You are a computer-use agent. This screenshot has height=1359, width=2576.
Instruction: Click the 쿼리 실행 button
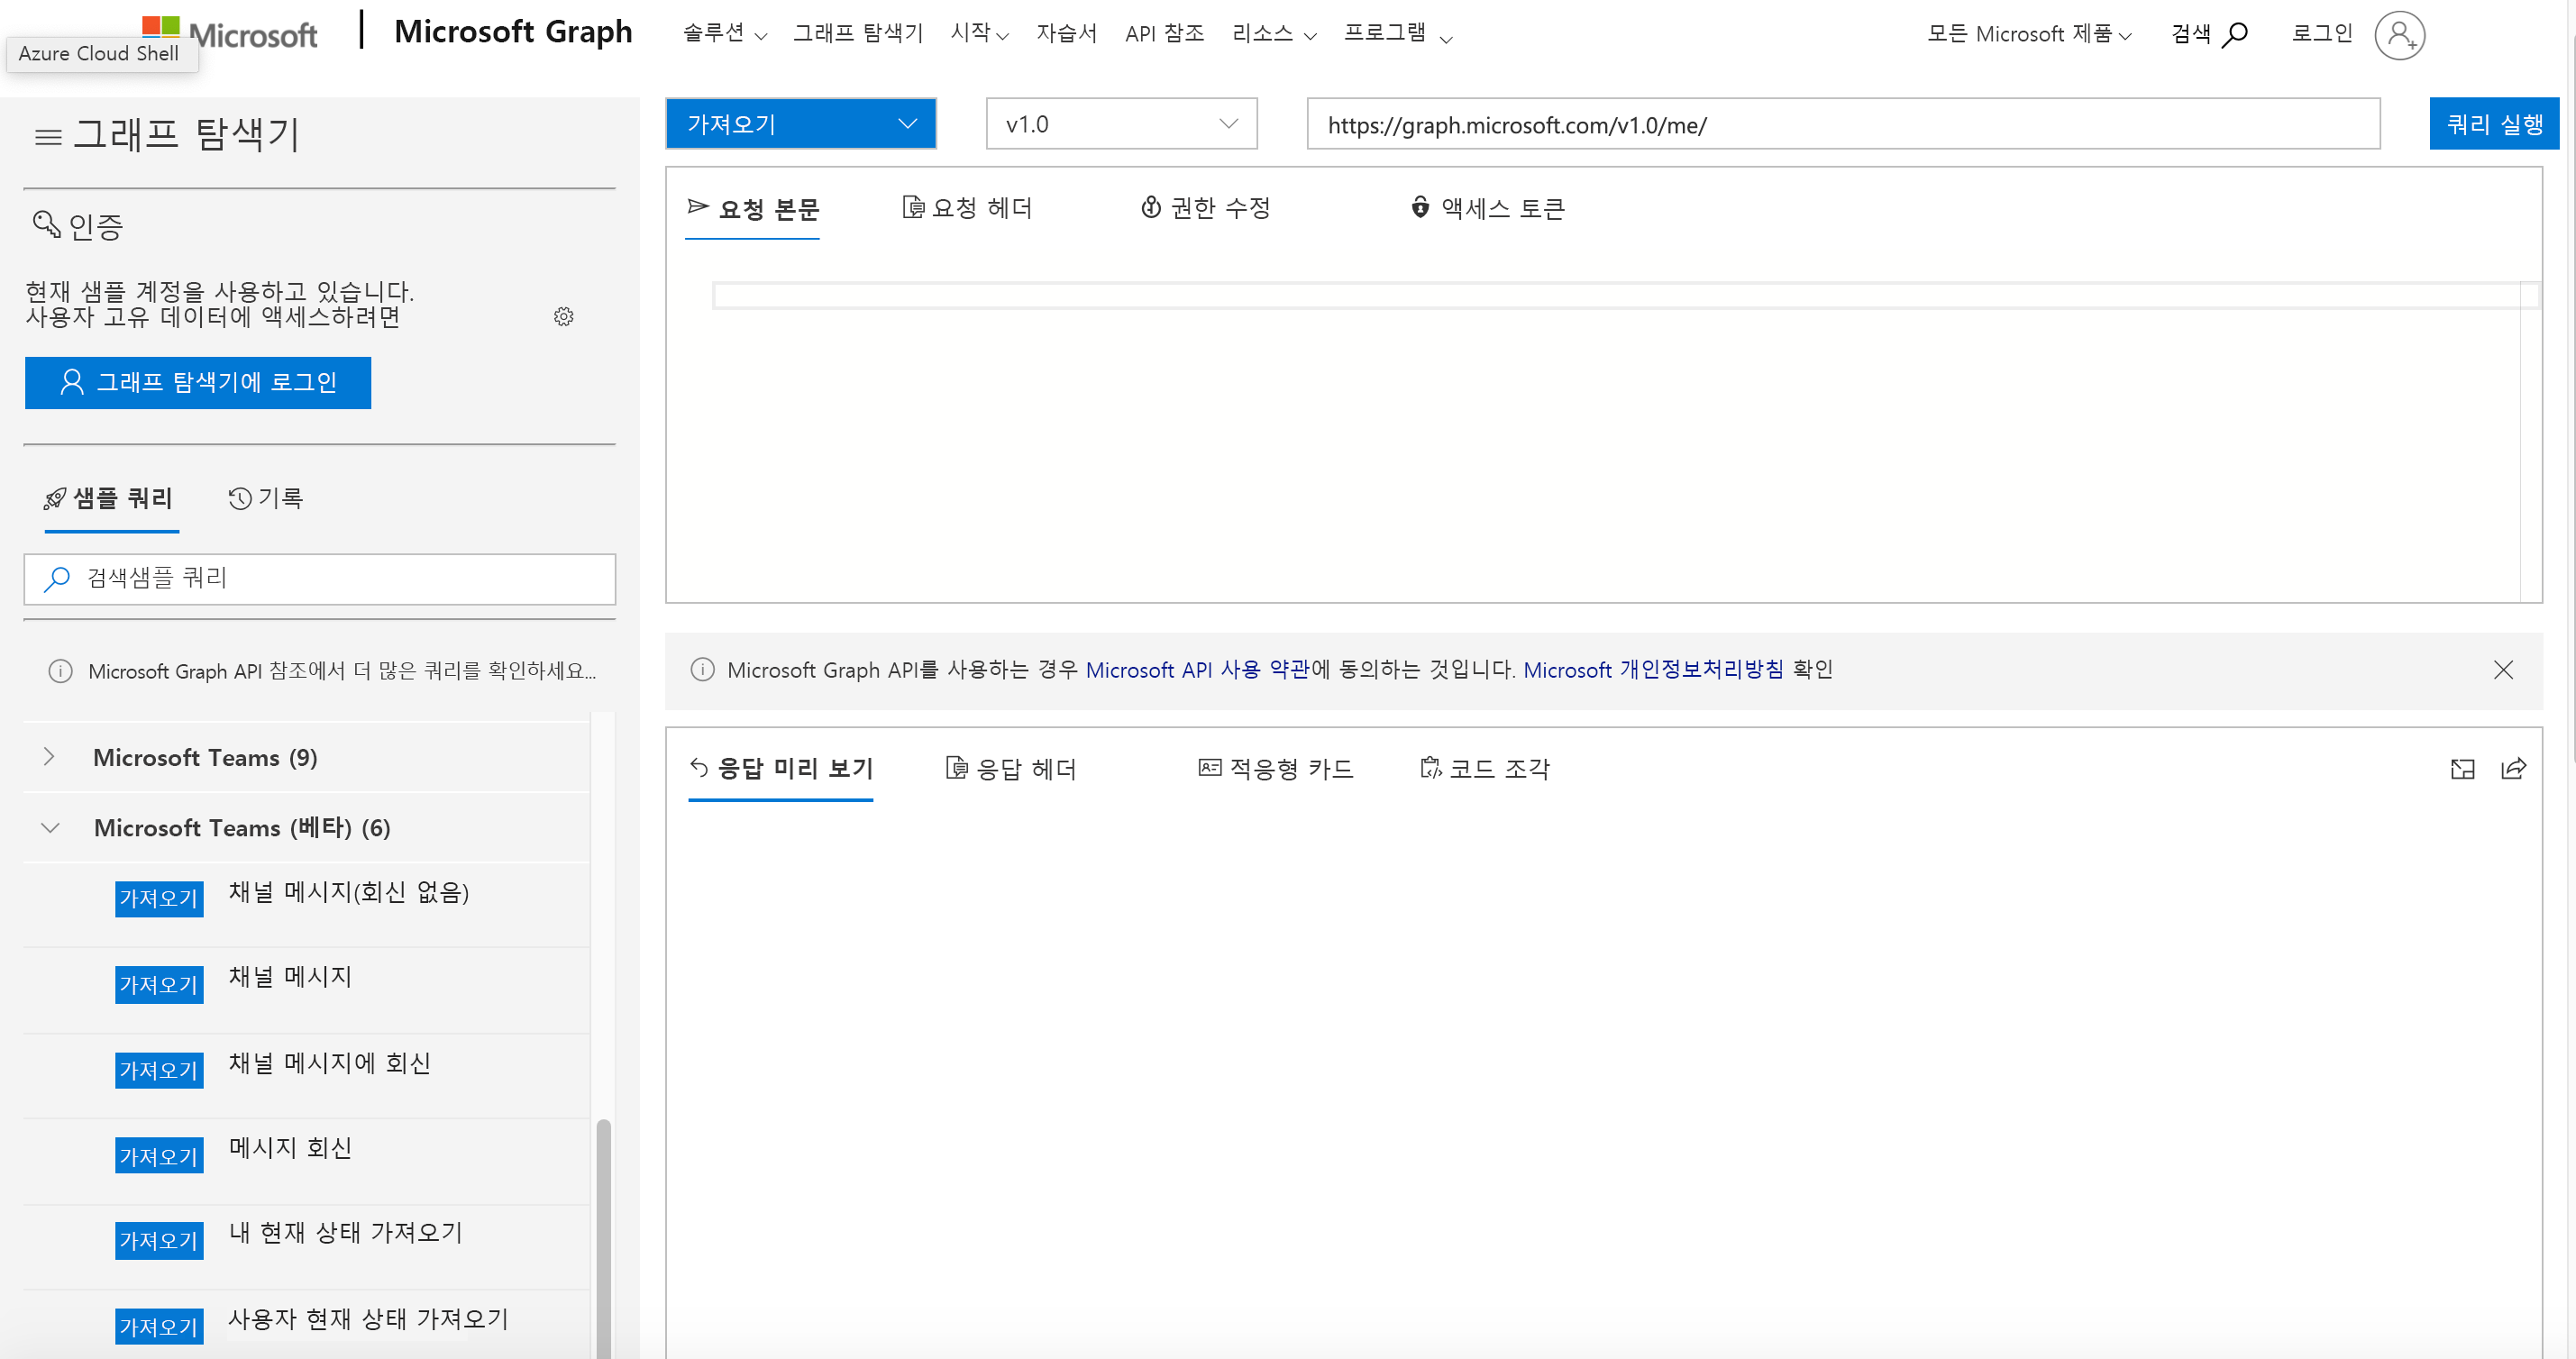tap(2492, 123)
